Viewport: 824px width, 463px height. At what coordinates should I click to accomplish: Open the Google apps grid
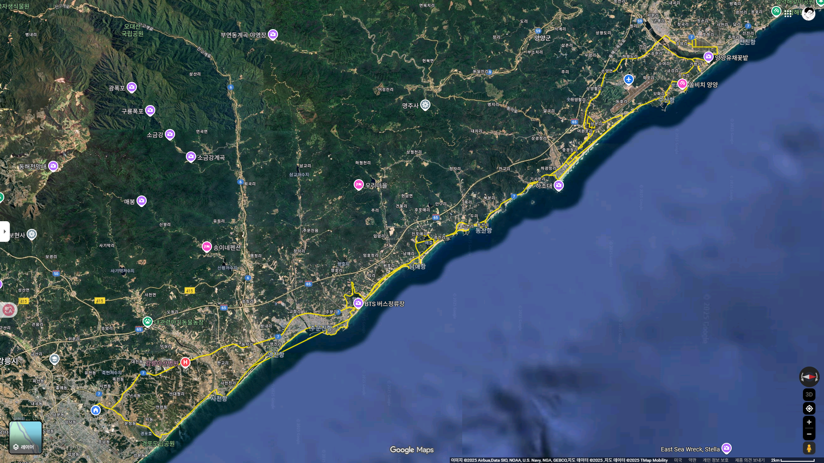pos(788,14)
